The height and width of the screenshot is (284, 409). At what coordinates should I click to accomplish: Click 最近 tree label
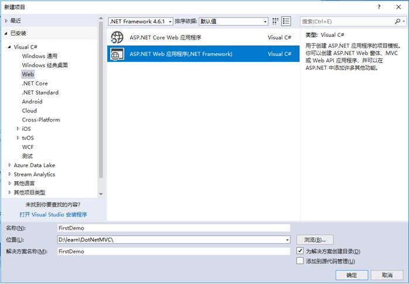(16, 20)
